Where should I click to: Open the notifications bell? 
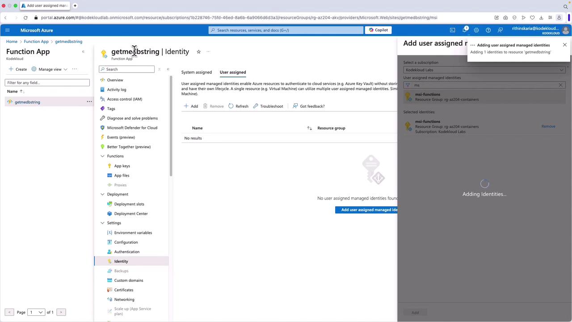click(464, 30)
